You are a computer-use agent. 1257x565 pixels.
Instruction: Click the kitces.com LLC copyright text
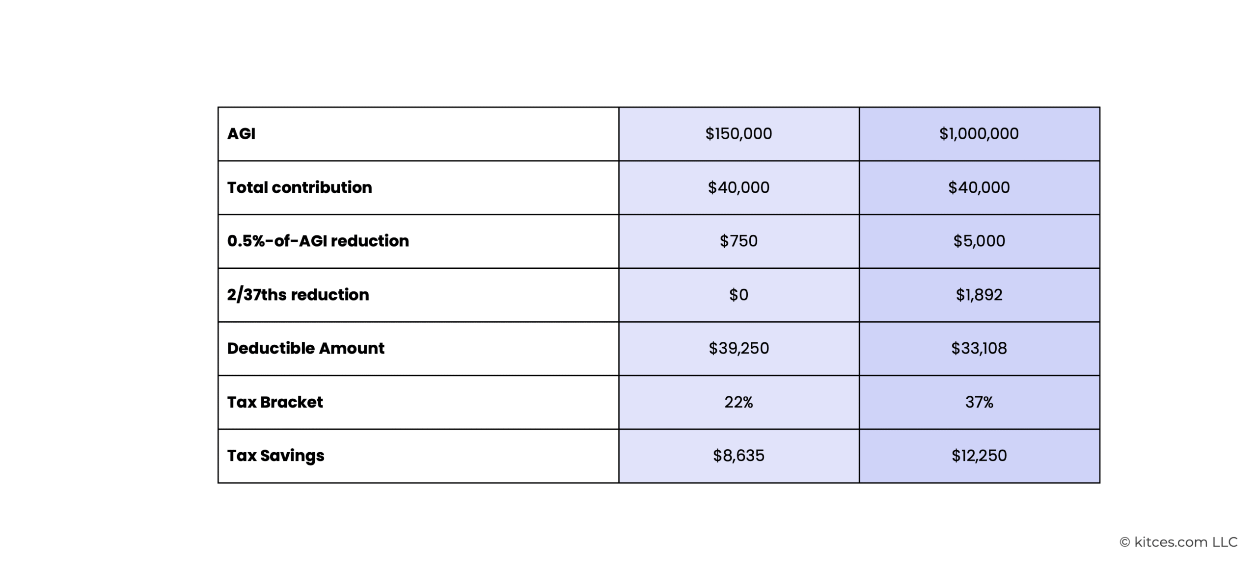[x=1178, y=542]
